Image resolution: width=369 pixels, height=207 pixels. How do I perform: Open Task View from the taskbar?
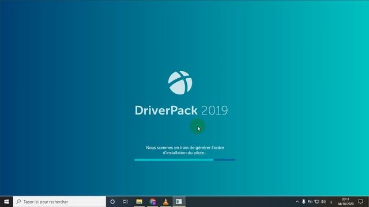pos(126,202)
